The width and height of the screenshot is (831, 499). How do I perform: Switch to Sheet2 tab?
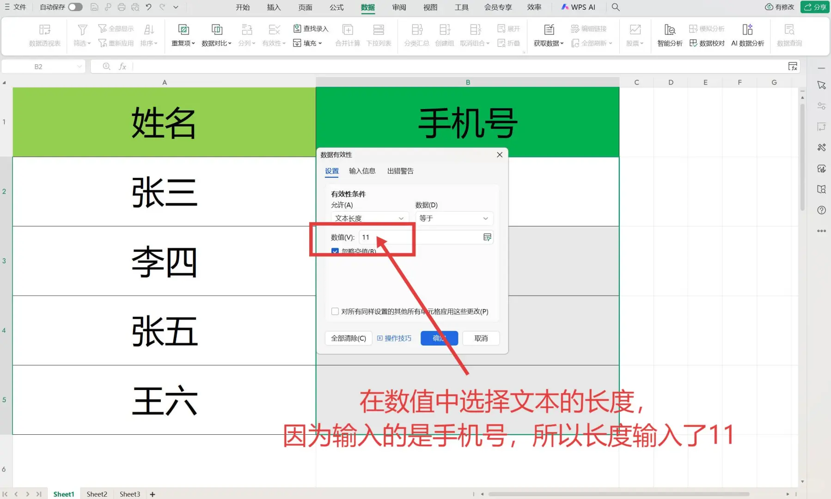(x=97, y=494)
